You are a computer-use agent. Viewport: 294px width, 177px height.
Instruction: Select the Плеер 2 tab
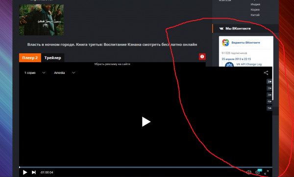30,58
